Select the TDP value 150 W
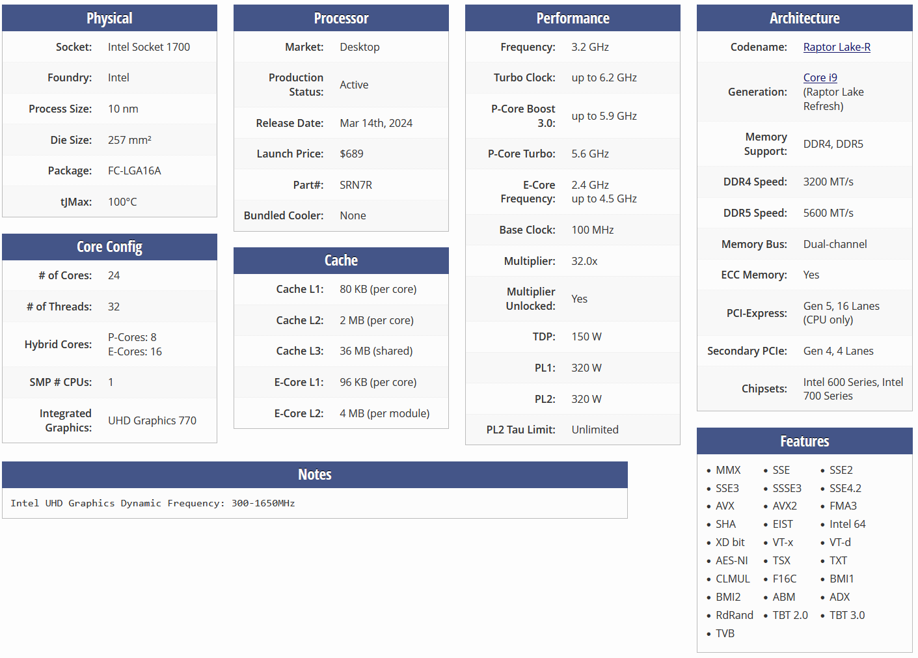 586,336
